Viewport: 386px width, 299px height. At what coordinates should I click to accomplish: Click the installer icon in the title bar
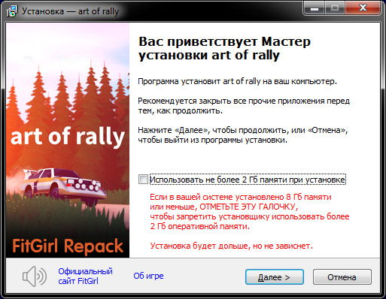coord(12,11)
